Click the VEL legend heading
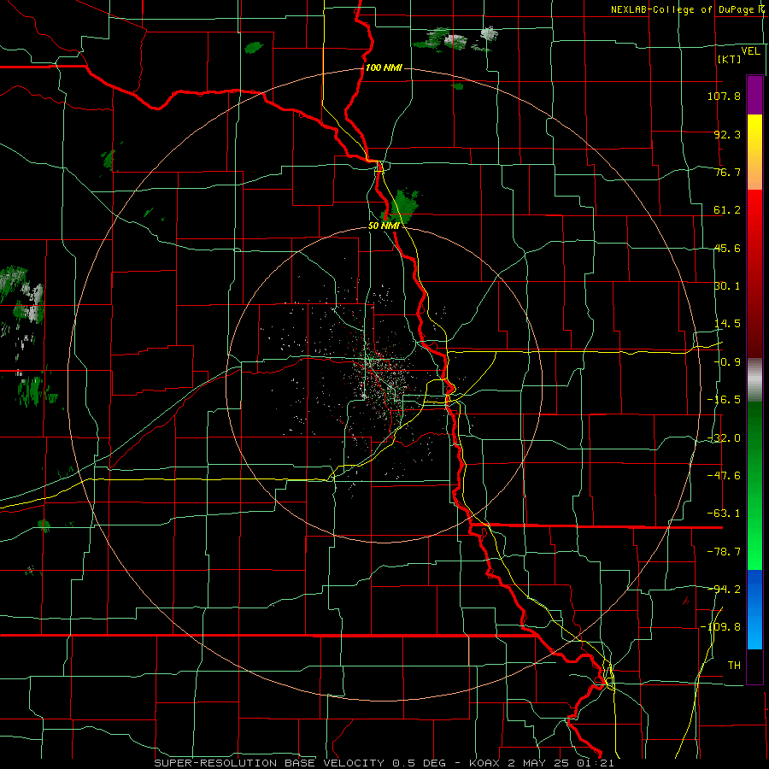The height and width of the screenshot is (769, 769). pos(750,51)
